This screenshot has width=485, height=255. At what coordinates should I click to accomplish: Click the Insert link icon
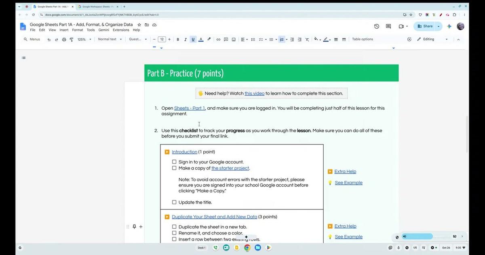point(218,40)
